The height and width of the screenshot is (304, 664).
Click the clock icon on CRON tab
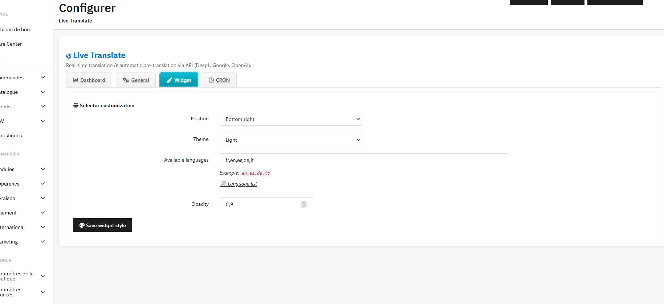(211, 80)
